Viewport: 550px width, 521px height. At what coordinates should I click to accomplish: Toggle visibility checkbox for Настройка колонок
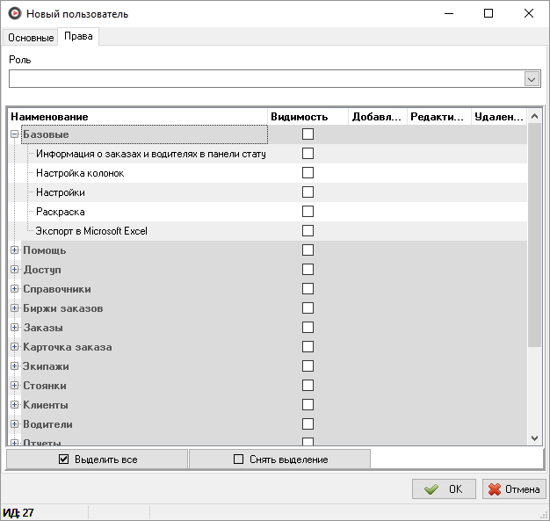click(308, 173)
